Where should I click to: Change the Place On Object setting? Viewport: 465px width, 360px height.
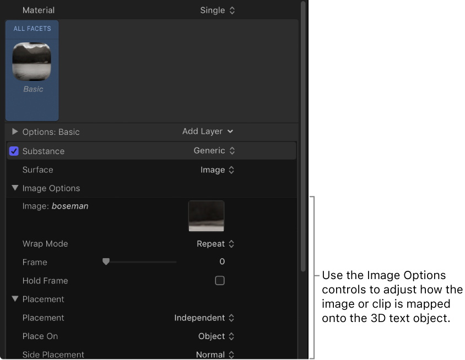pyautogui.click(x=216, y=336)
